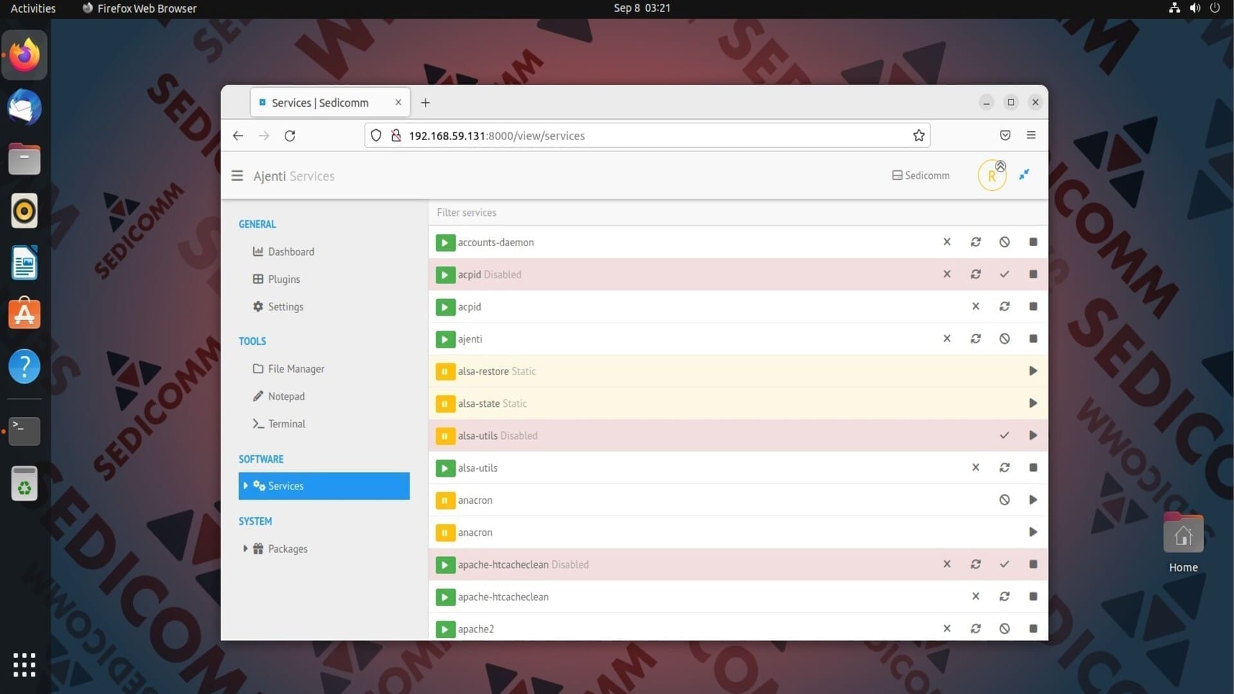Image resolution: width=1234 pixels, height=694 pixels.
Task: Open the Dashboard page
Action: pos(291,252)
